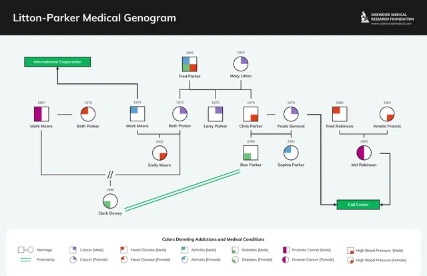427x276 pixels.
Task: Click the Amelia Francis name label
Action: coord(387,126)
